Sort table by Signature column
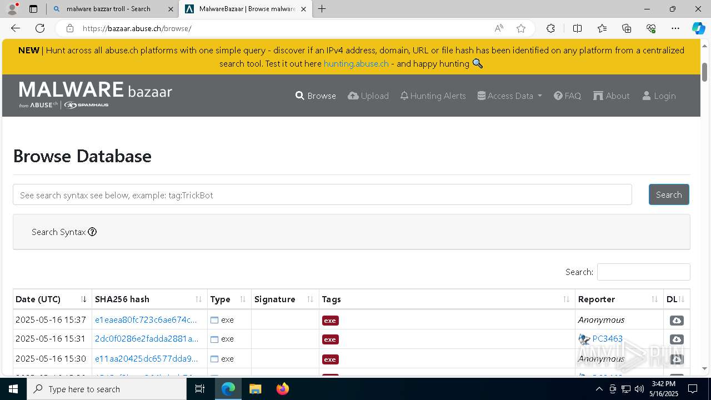This screenshot has width=711, height=400. point(285,299)
